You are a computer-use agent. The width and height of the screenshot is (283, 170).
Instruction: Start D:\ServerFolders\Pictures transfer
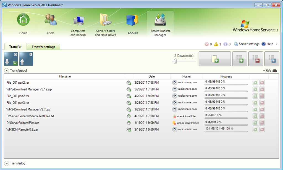(255, 123)
